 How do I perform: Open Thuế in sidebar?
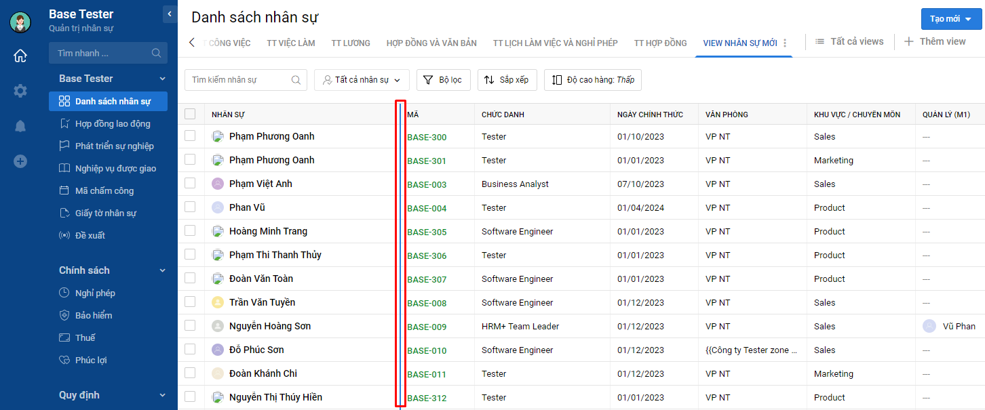[108, 337]
